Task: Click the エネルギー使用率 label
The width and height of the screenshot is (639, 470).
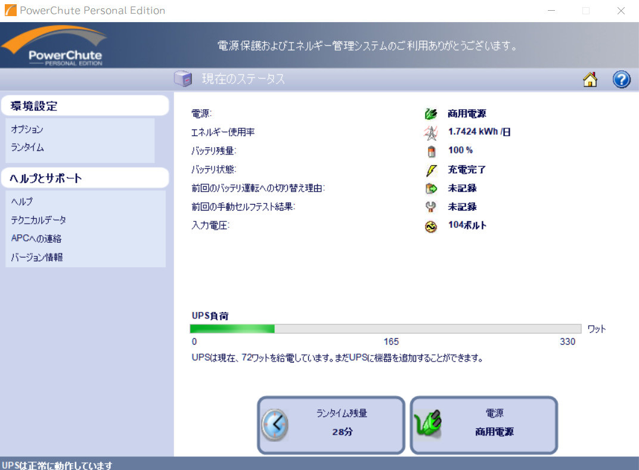Action: click(223, 132)
